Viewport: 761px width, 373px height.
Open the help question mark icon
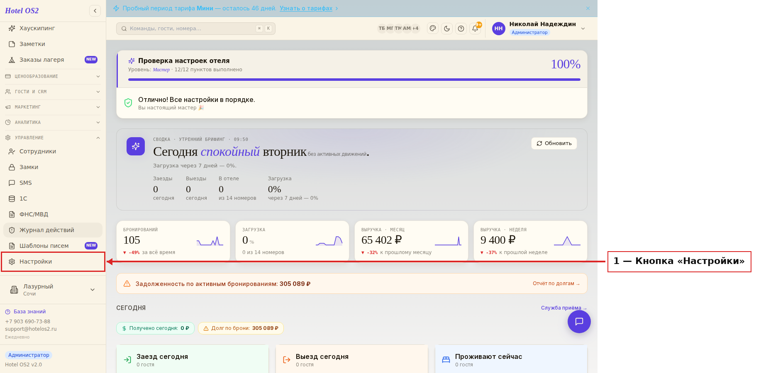point(461,29)
